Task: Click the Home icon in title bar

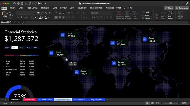Action: [x=15, y=4]
